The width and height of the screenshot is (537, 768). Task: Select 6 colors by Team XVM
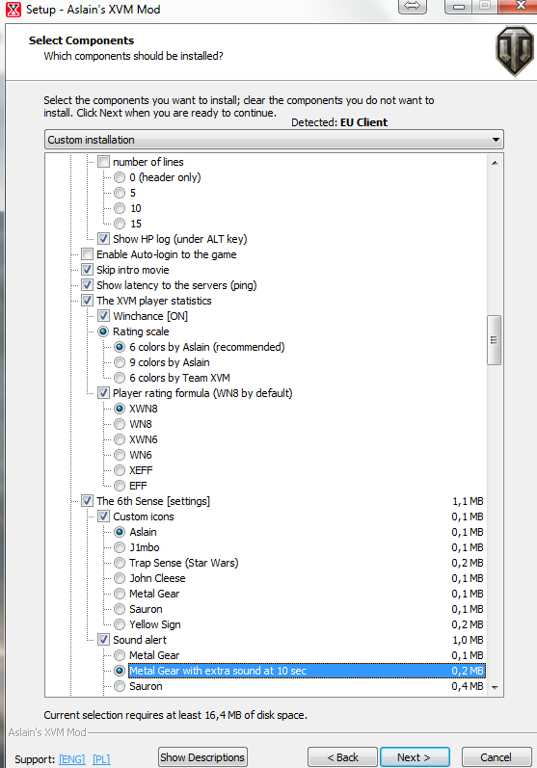[120, 378]
